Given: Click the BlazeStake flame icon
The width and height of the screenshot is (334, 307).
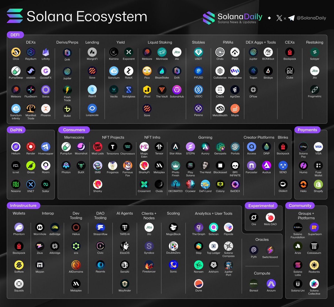Looking at the screenshot, I should coord(162,71).
